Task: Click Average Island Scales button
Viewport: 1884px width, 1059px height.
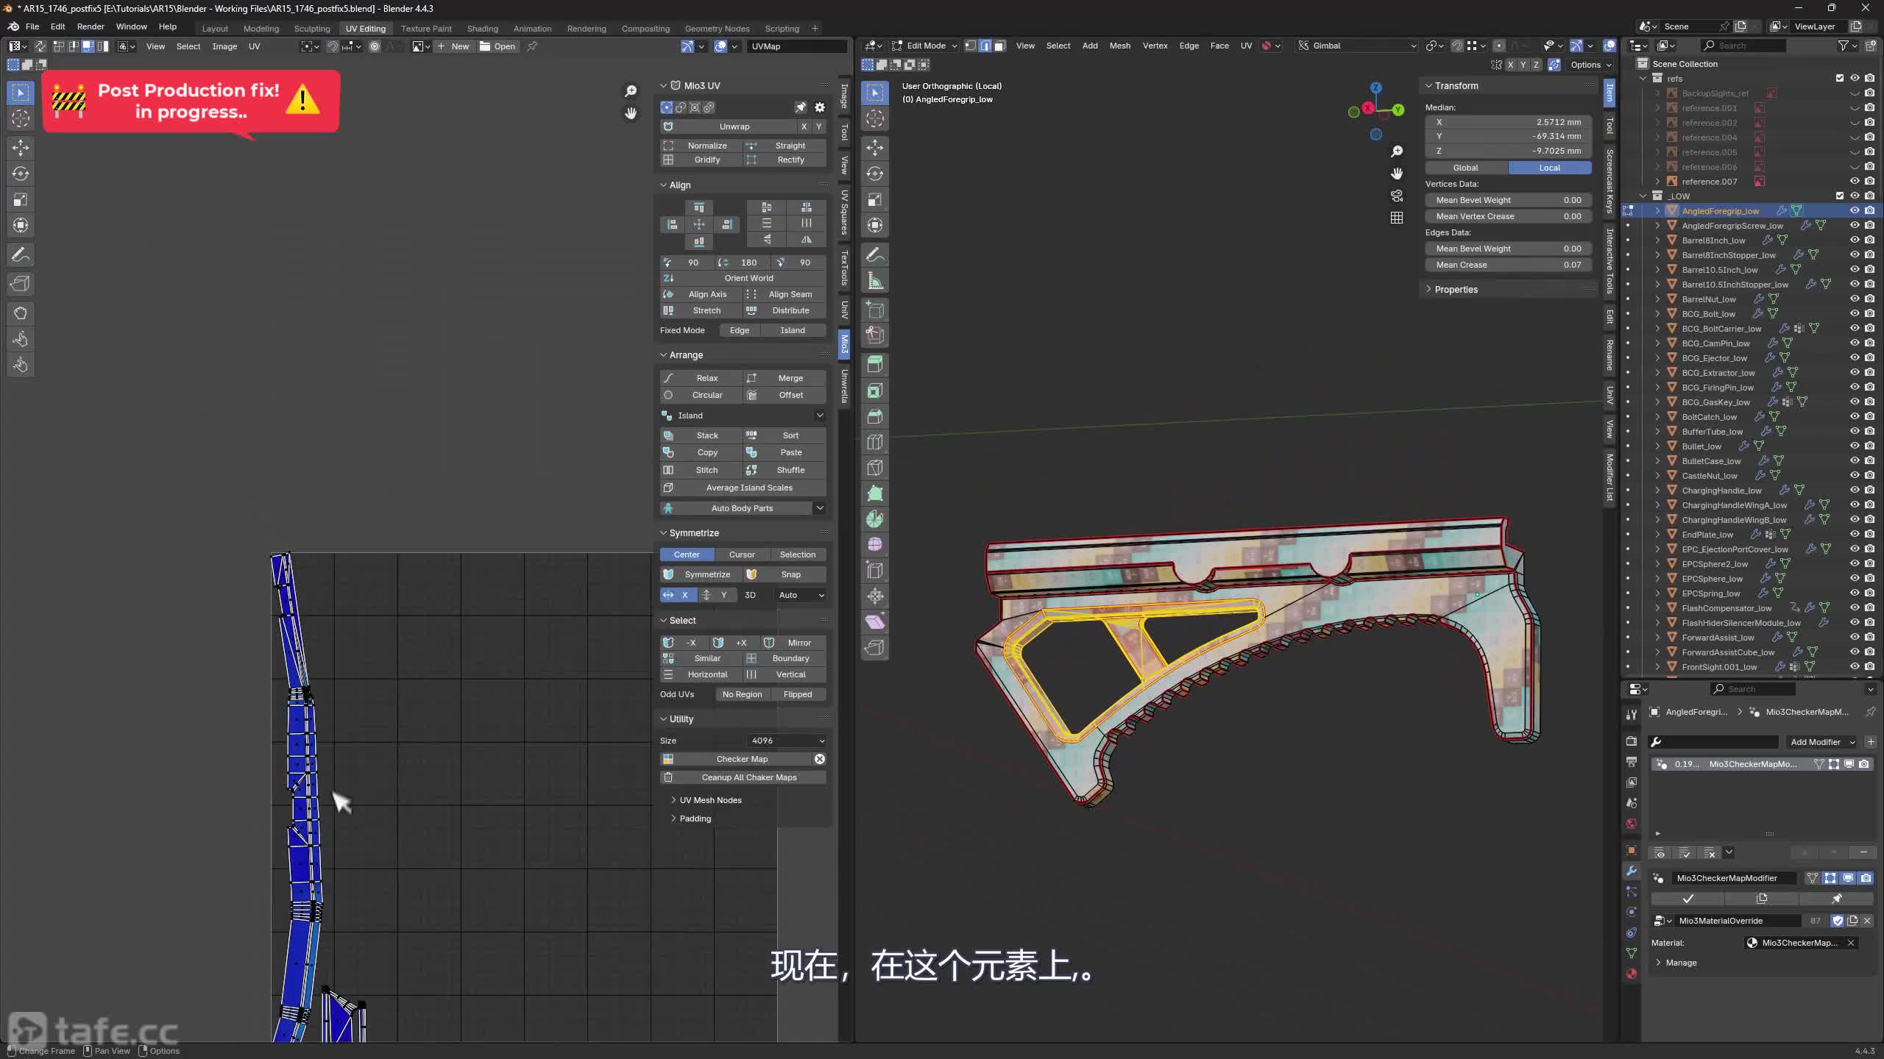Action: pos(743,488)
